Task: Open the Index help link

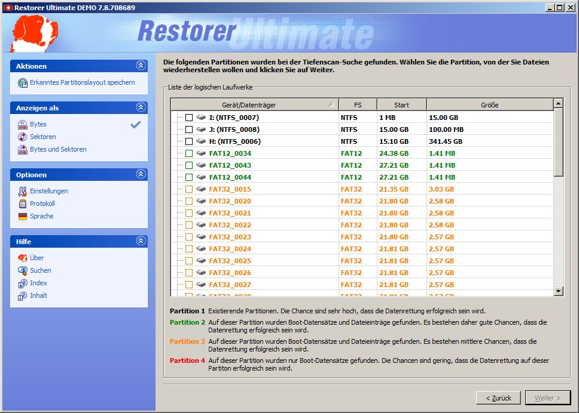Action: pos(38,283)
